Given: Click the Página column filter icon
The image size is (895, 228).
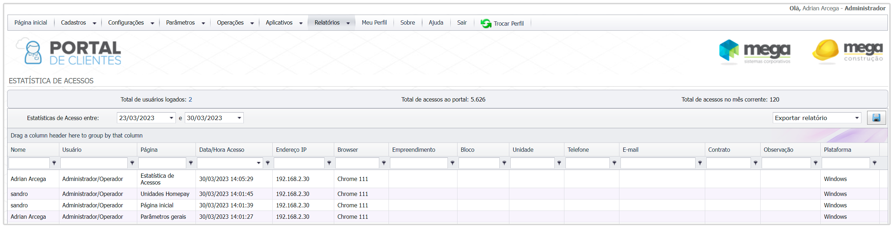Looking at the screenshot, I should click(x=191, y=163).
